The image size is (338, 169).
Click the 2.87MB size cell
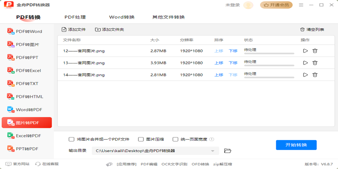coord(158,51)
